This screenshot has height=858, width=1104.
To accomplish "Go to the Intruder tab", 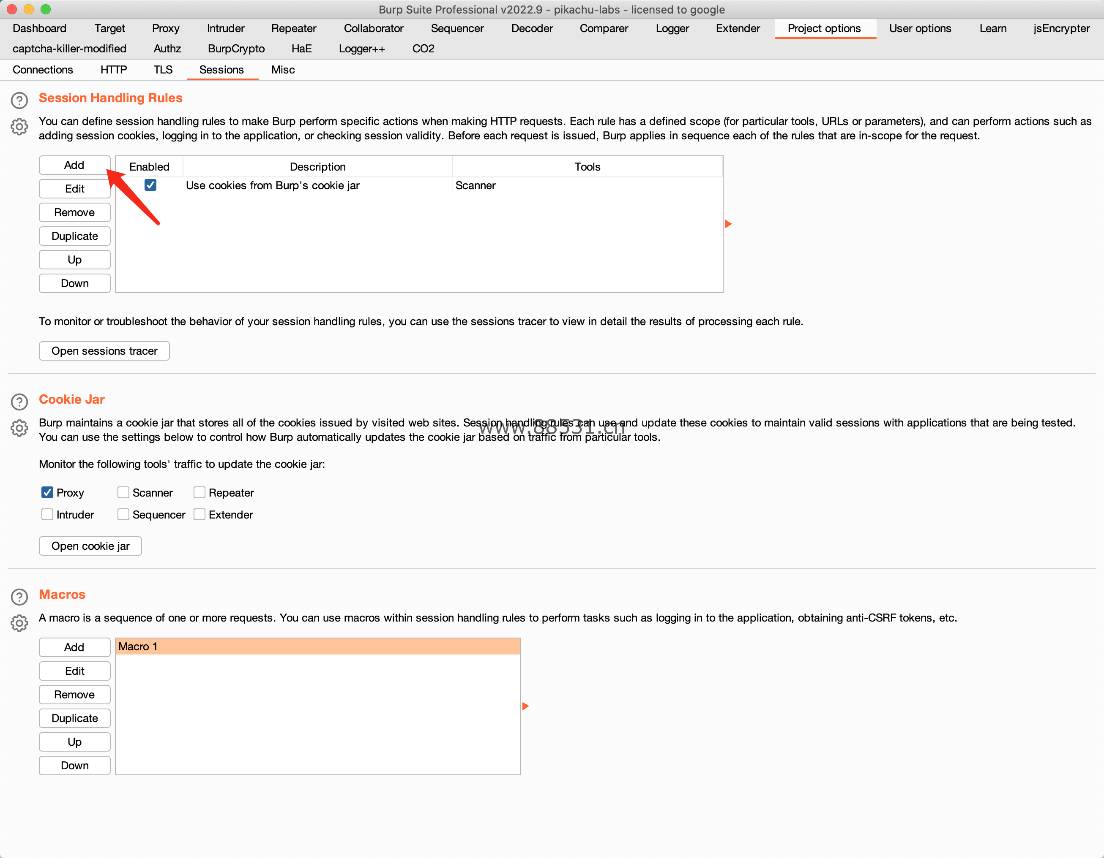I will (225, 28).
